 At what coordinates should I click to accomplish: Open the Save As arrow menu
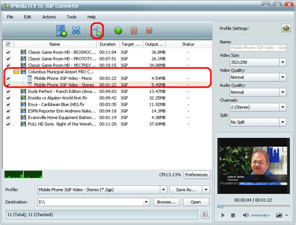tap(206, 189)
